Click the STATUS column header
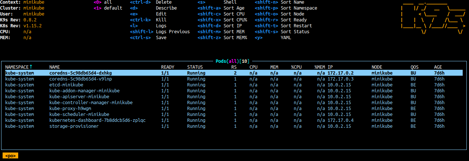Image resolution: width=469 pixels, height=161 pixels. click(x=195, y=67)
